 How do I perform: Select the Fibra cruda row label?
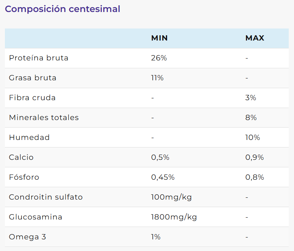tap(32, 98)
